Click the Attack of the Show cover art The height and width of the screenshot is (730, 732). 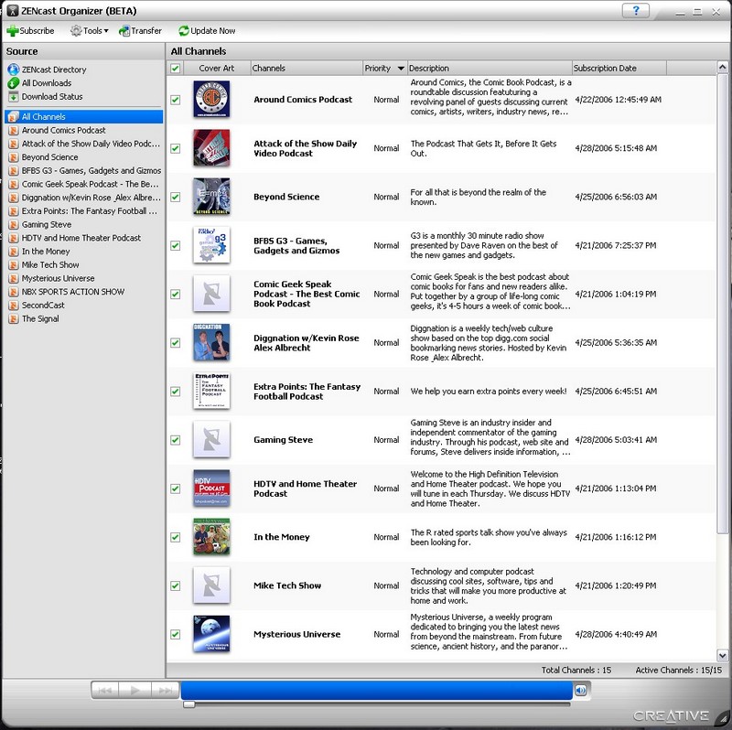click(211, 148)
